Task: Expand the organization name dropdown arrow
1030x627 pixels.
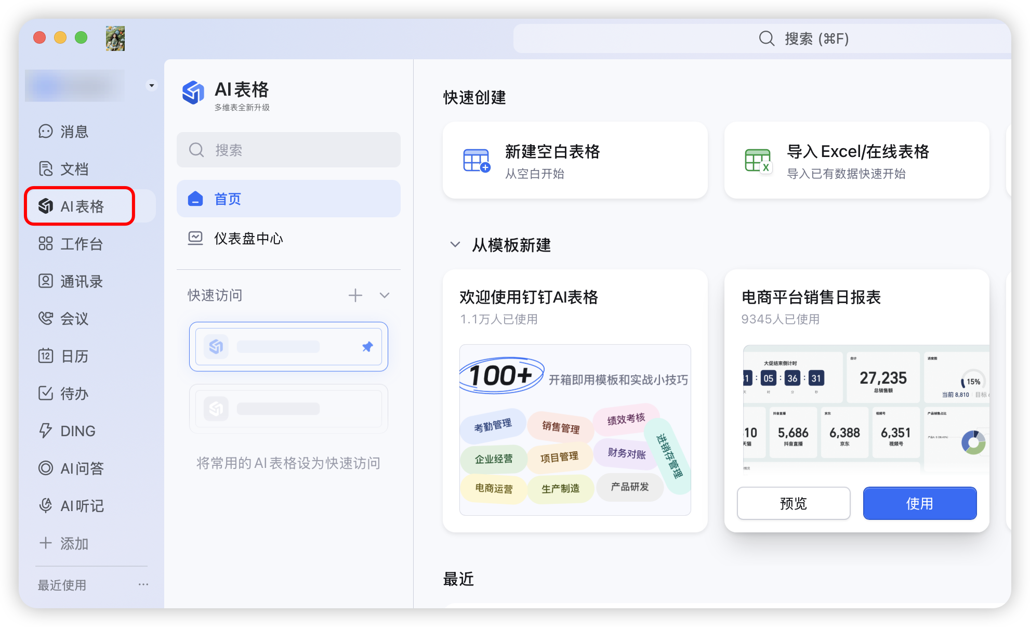Action: tap(151, 85)
